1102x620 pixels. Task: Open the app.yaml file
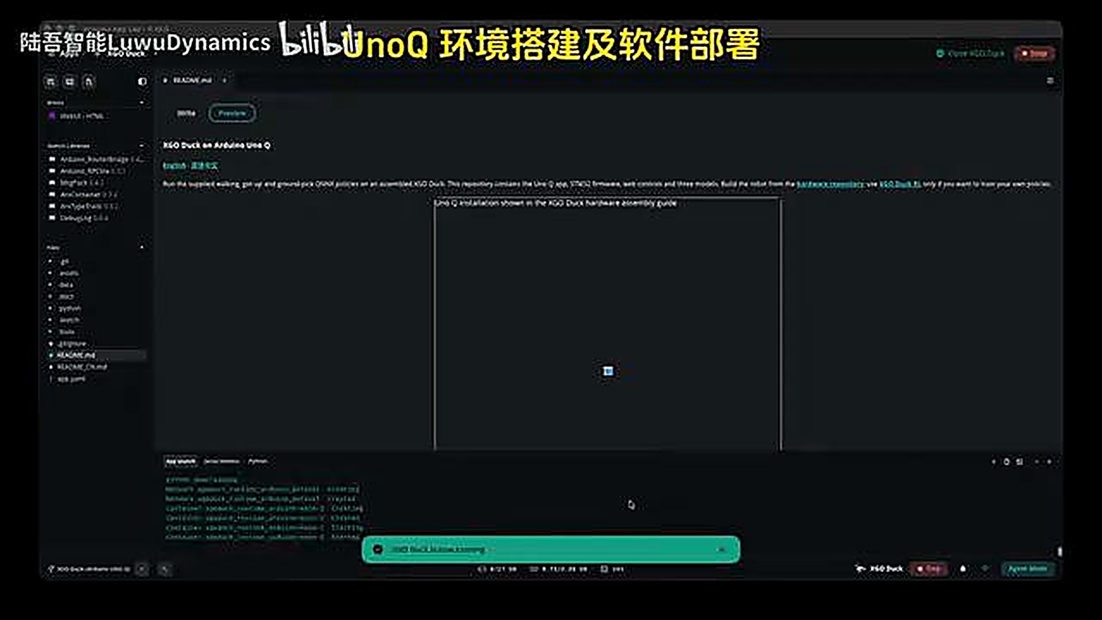pyautogui.click(x=67, y=379)
